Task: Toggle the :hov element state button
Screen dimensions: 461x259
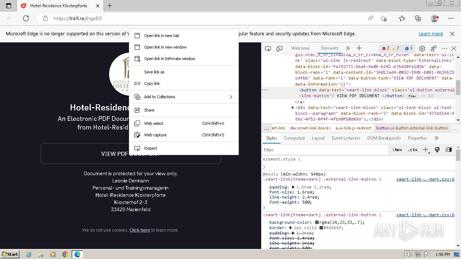Action: (397, 150)
